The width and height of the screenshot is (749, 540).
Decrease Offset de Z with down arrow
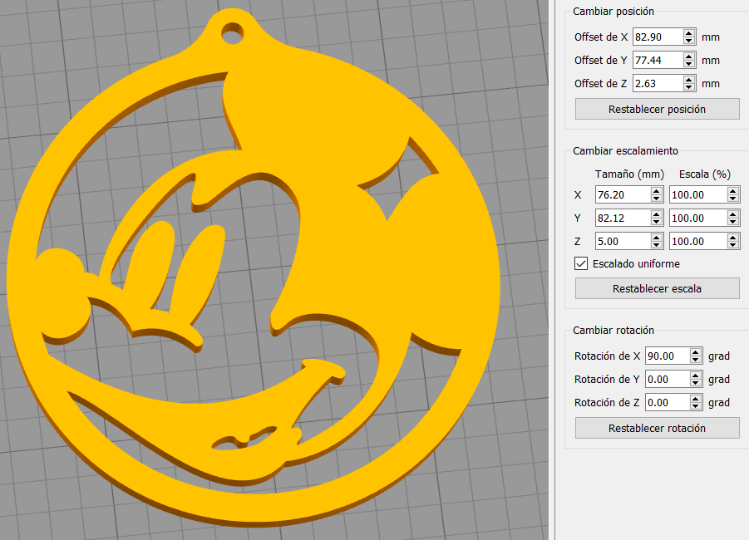689,87
